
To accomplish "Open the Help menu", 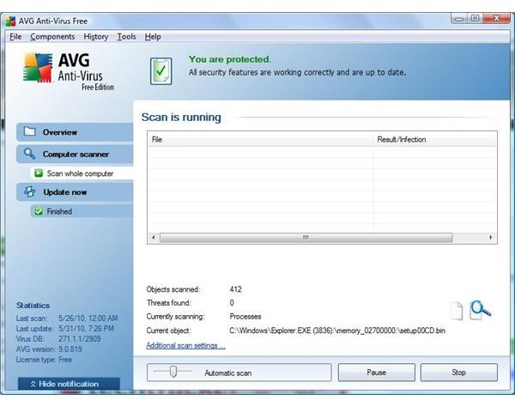I will [153, 36].
